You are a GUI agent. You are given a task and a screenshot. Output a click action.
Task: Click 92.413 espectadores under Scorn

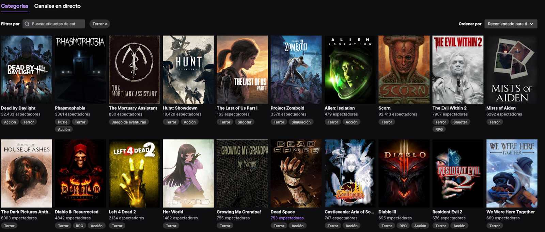click(x=398, y=114)
